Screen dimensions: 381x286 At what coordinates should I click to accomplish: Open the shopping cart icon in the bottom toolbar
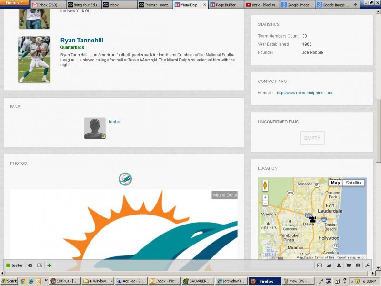pyautogui.click(x=348, y=266)
